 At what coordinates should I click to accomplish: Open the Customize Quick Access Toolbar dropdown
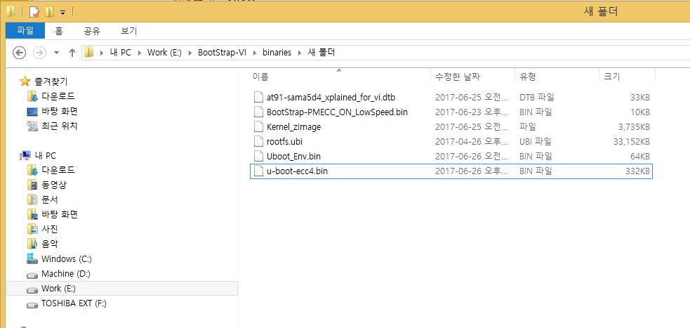(x=62, y=12)
